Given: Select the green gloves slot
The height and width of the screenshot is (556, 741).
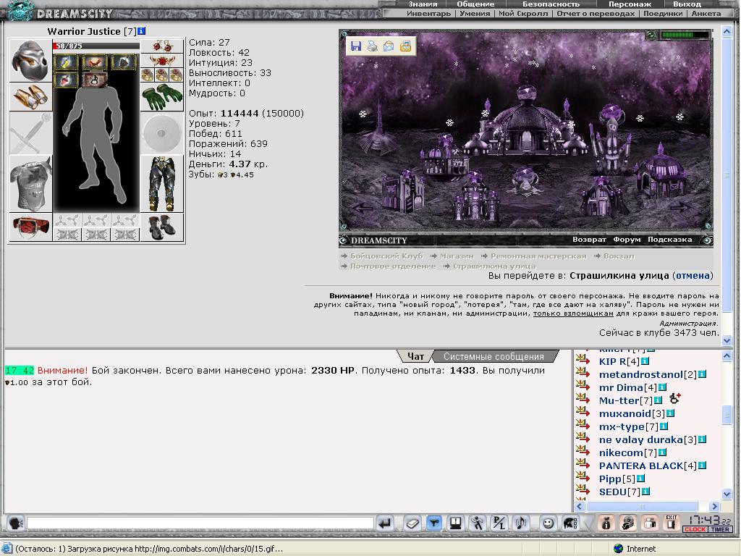Looking at the screenshot, I should pyautogui.click(x=162, y=97).
